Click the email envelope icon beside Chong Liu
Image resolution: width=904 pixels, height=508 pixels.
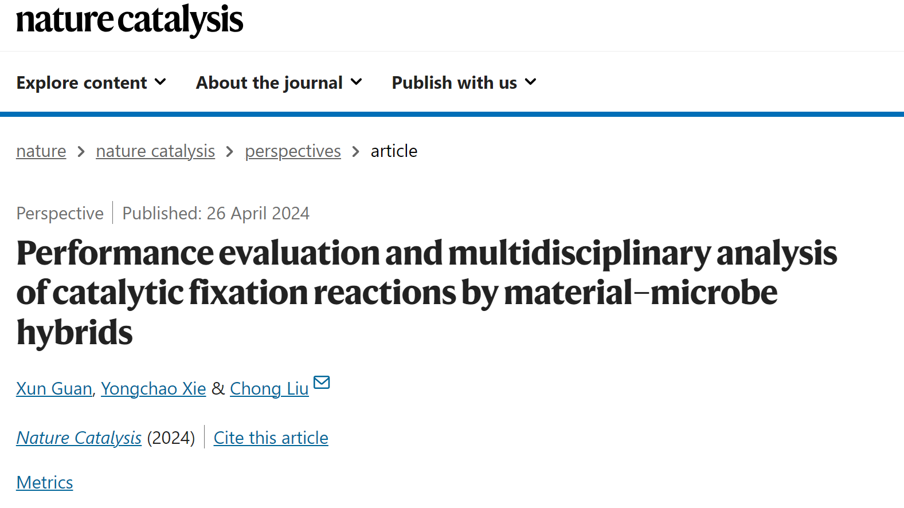[322, 382]
